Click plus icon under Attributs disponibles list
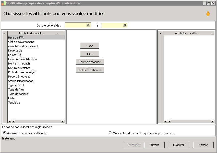This screenshot has width=217, height=153. coord(9,121)
